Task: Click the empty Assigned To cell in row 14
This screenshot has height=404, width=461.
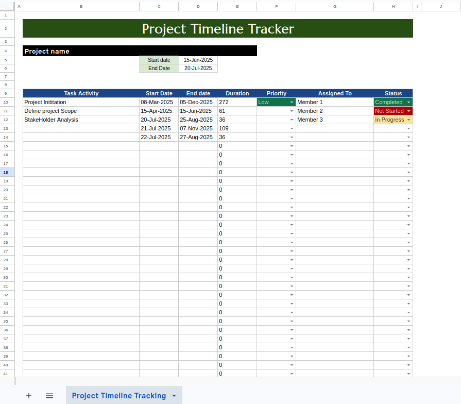Action: 335,137
